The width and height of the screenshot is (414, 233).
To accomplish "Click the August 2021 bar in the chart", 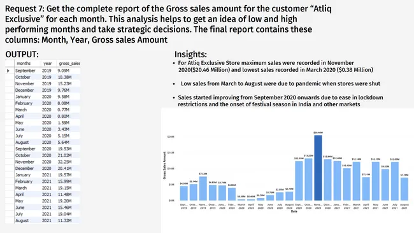I will (404, 189).
